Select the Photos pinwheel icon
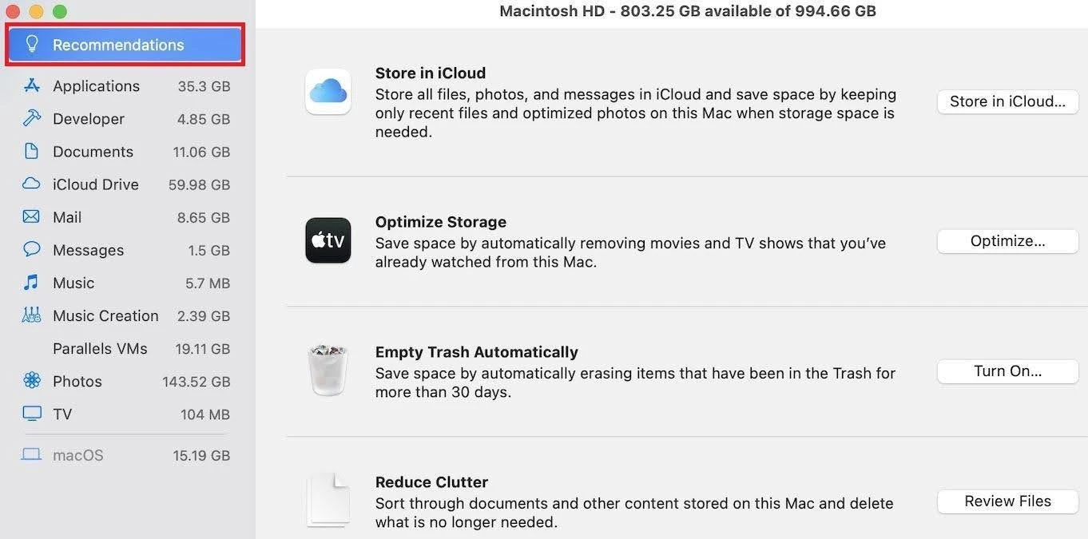 (32, 381)
